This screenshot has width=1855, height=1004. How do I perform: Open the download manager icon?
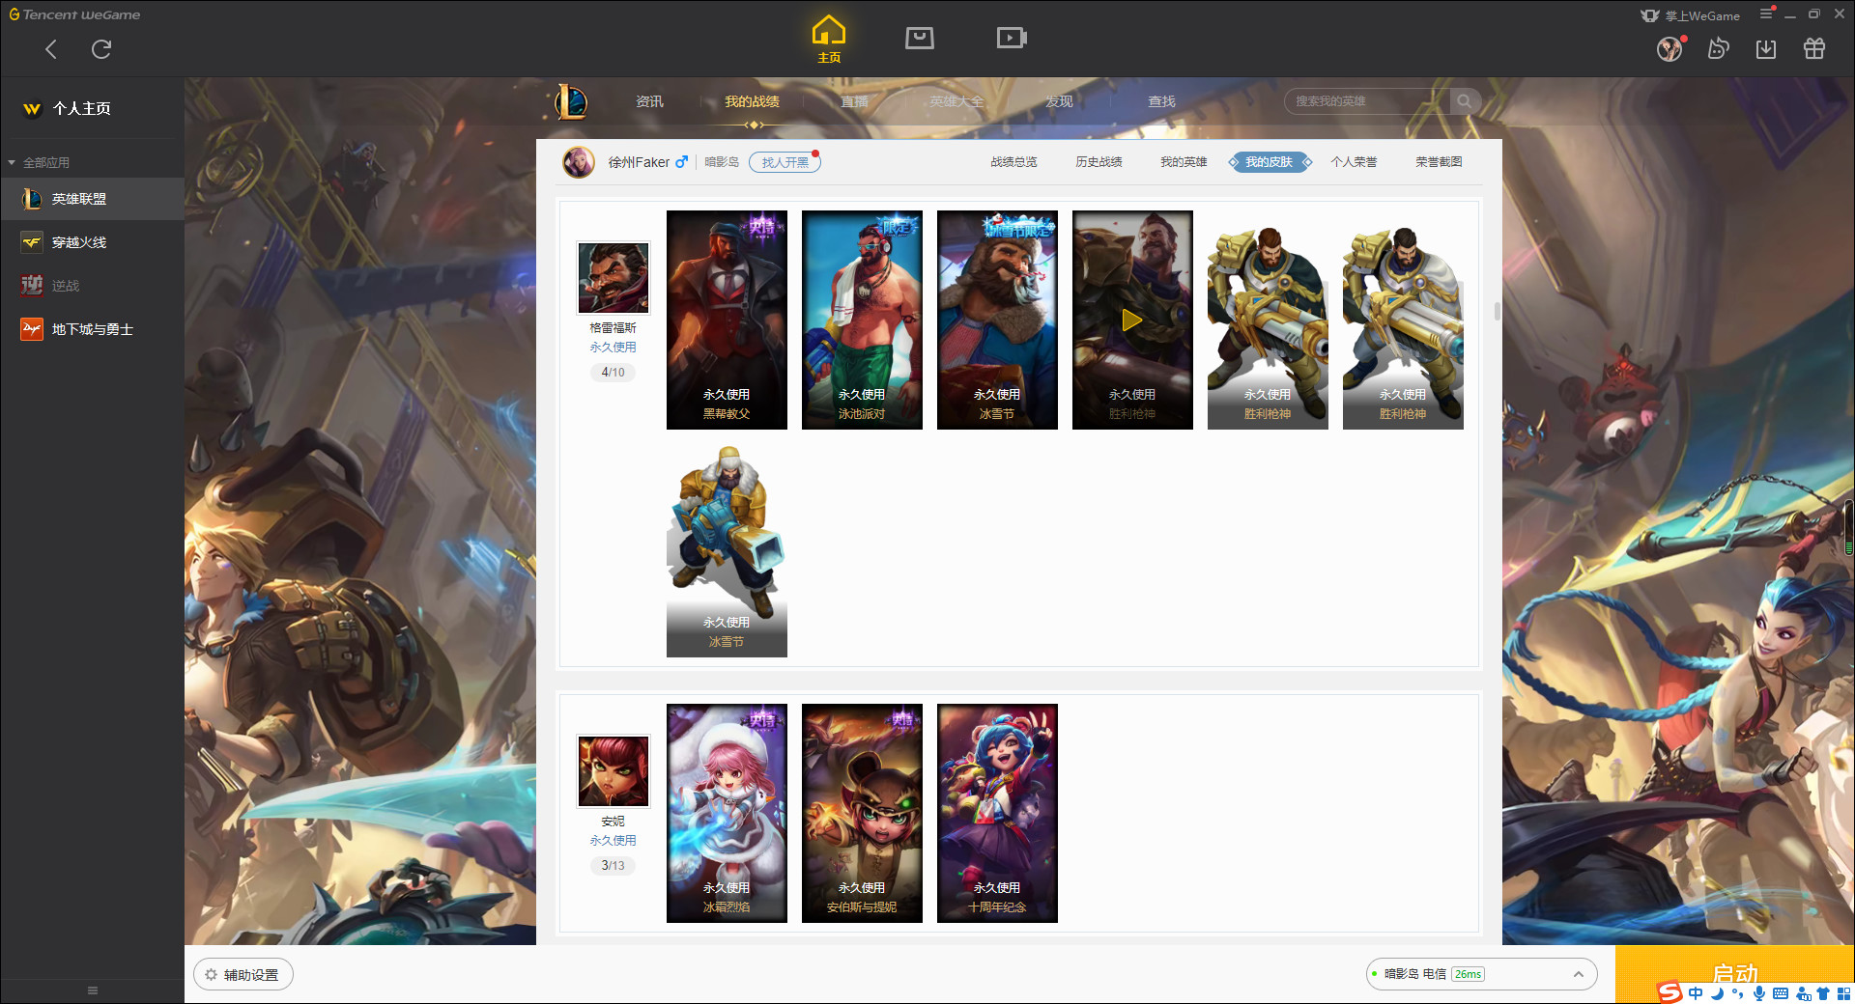1766,48
